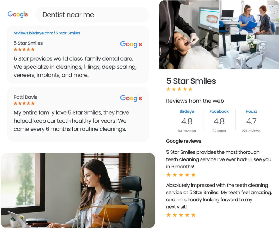The height and width of the screenshot is (229, 279).
Task: Click the Google logo beside search bar
Action: tap(18, 14)
